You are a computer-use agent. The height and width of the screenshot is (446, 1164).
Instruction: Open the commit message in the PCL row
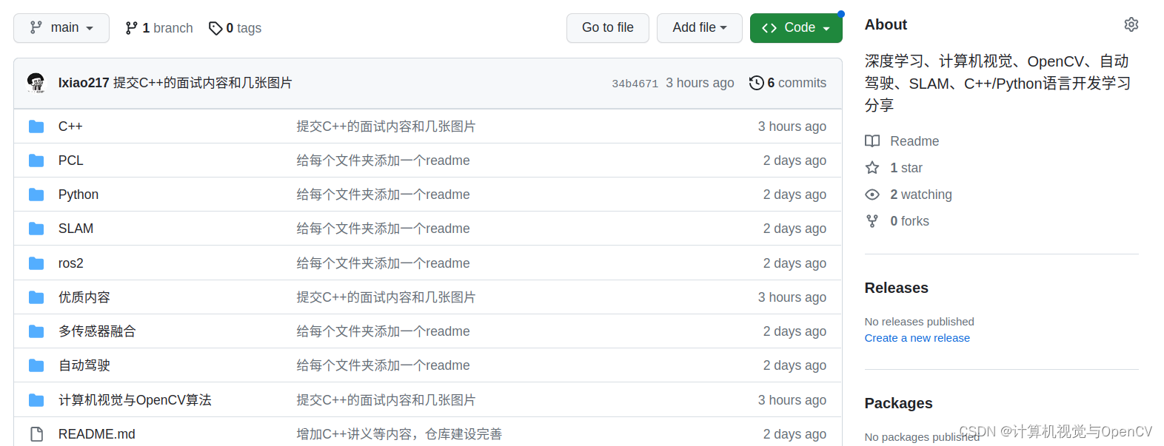pyautogui.click(x=383, y=161)
